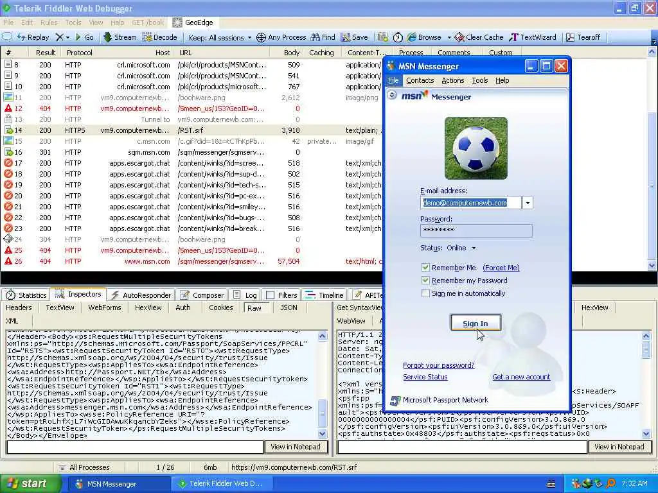658x493 pixels.
Task: Click request pane View in Notepad button
Action: point(296,447)
